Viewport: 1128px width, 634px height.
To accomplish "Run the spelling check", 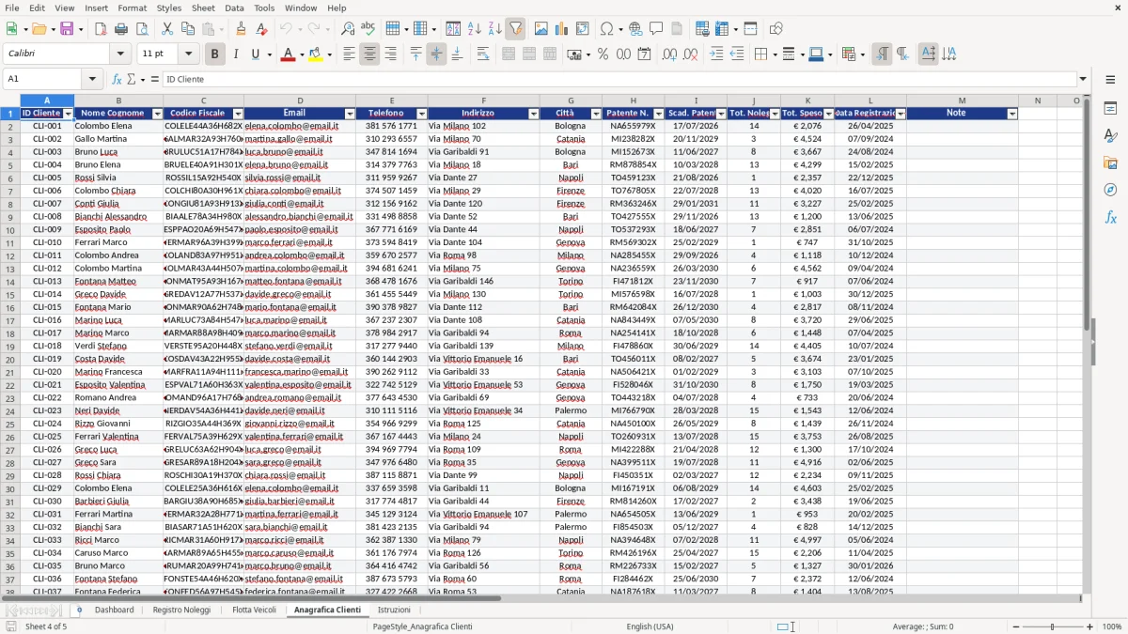I will 368,29.
